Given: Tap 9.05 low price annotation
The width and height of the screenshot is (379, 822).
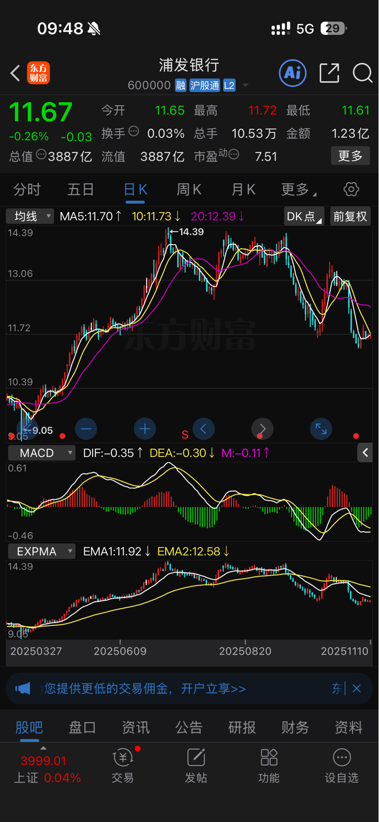Looking at the screenshot, I should [x=38, y=431].
